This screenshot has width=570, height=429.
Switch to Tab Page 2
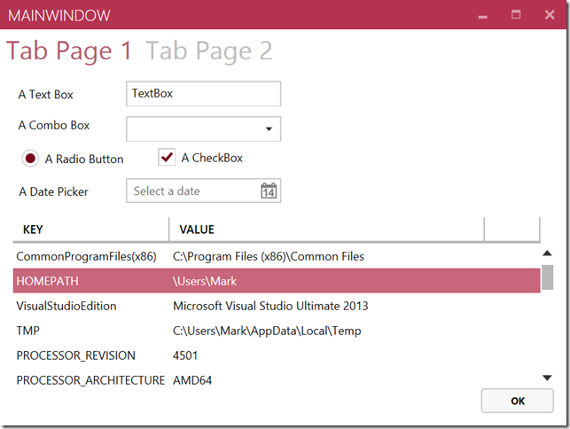click(x=209, y=51)
